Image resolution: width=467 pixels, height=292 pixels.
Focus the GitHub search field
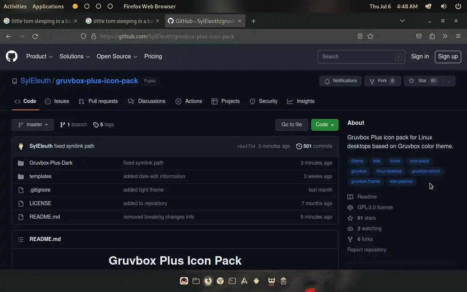coord(361,57)
